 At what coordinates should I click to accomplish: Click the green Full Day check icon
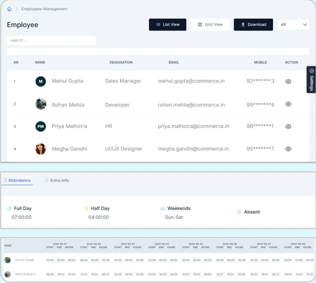[9, 208]
